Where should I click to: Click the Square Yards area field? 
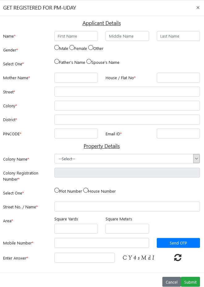click(x=76, y=229)
